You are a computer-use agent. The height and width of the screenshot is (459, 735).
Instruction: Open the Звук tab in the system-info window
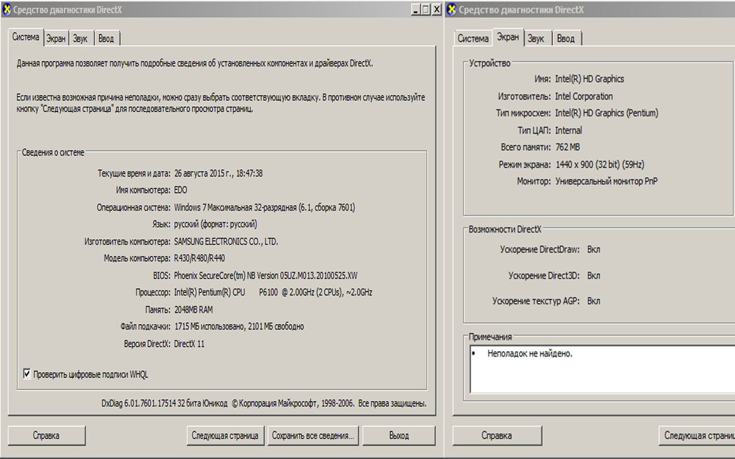tap(80, 38)
